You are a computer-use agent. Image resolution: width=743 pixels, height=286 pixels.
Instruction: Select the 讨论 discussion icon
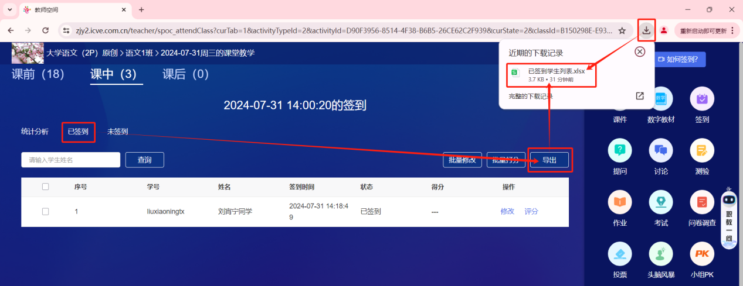pyautogui.click(x=660, y=151)
